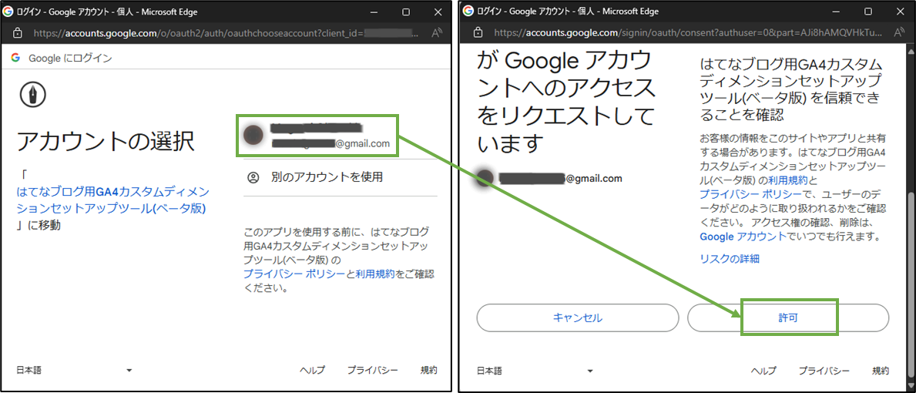Minimize the left Edge window
This screenshot has height=393, width=916.
click(375, 11)
